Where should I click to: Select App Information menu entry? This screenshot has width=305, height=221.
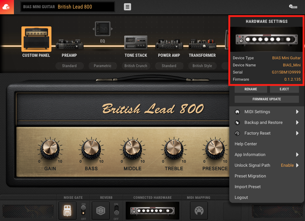click(250, 155)
